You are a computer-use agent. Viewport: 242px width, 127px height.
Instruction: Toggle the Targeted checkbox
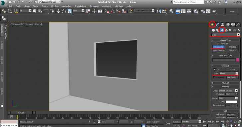(215, 77)
